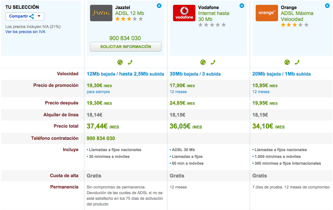333x210 pixels.
Task: Click '30 min/mes a móviles' item
Action: pos(109,157)
